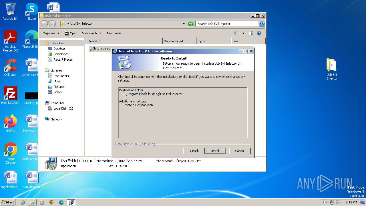
Task: Open the Skype desktop shortcut
Action: [31, 11]
